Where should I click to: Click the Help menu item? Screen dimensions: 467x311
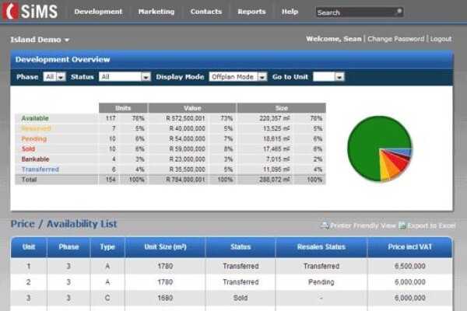290,12
